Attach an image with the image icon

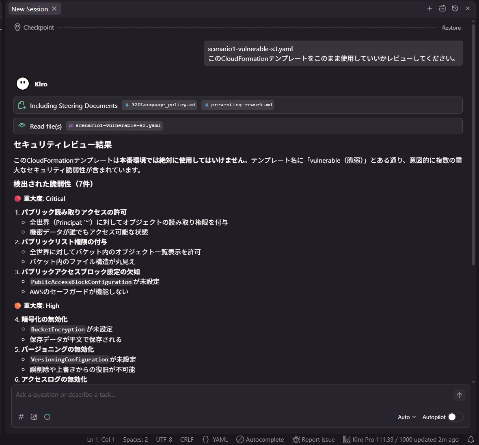coord(34,417)
